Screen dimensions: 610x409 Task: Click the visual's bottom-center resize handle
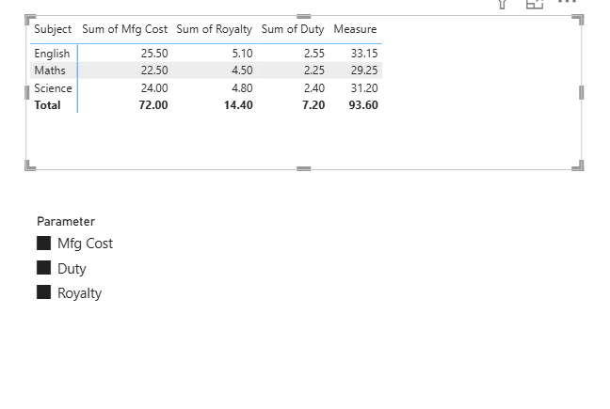[x=303, y=168]
